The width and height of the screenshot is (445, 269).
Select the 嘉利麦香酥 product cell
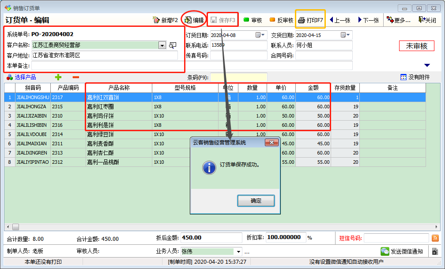(119, 144)
